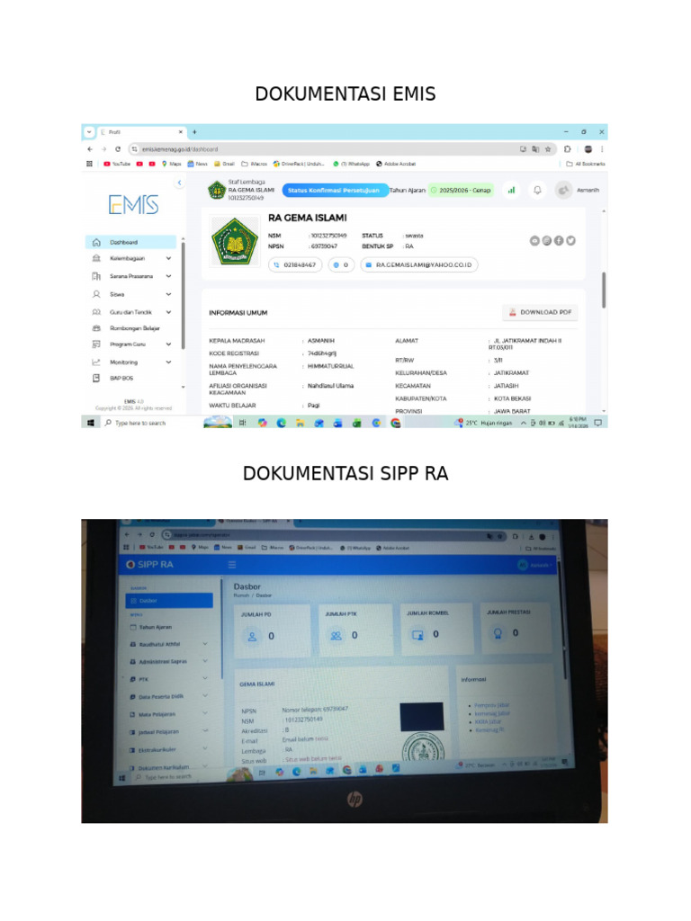Click the SIPP RA logo title

(150, 565)
